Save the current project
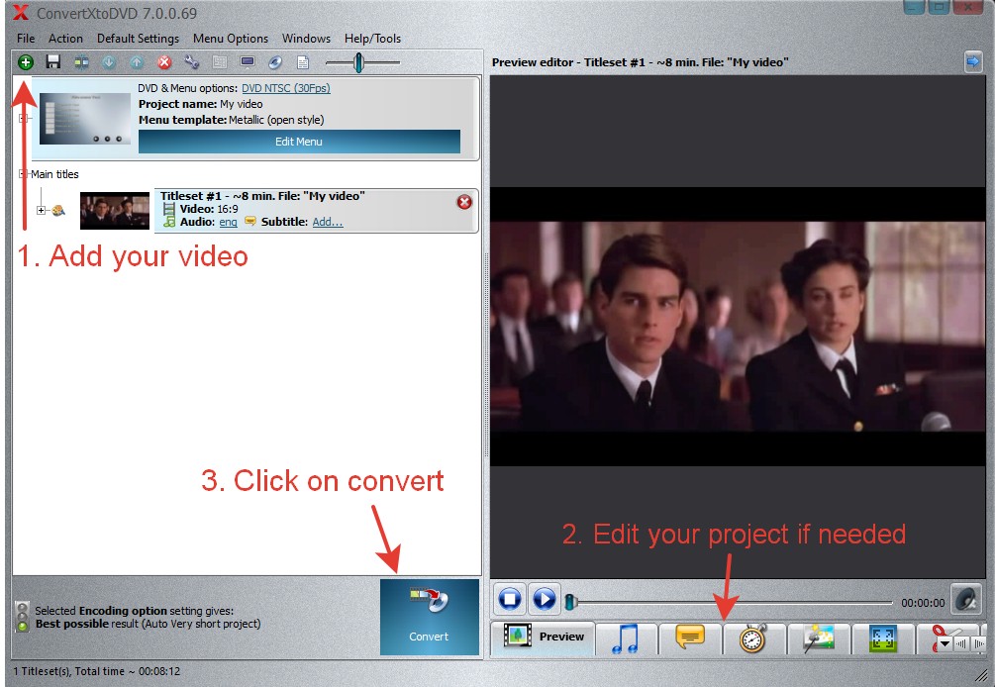 (x=52, y=61)
